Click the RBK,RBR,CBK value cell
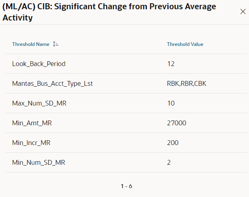 [187, 84]
